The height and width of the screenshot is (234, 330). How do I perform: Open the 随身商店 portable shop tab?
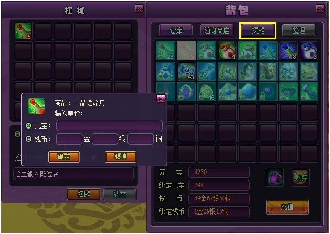point(217,30)
